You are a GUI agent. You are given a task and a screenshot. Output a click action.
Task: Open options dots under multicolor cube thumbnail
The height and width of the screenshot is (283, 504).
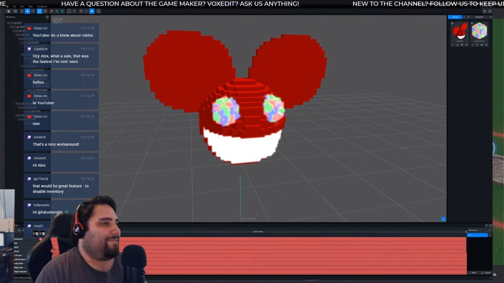pyautogui.click(x=472, y=45)
